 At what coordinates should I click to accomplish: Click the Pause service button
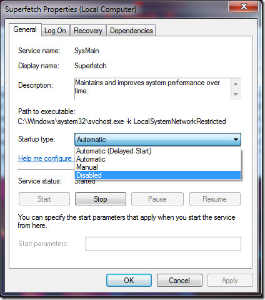[x=157, y=199]
